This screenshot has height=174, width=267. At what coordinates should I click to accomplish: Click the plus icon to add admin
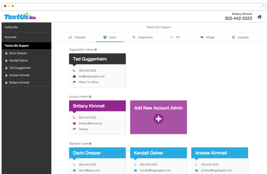pyautogui.click(x=159, y=119)
